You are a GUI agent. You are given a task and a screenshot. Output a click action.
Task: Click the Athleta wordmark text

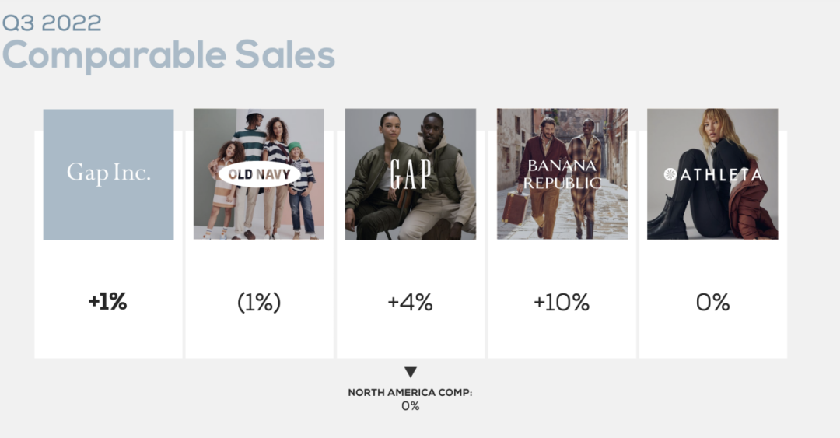click(721, 175)
